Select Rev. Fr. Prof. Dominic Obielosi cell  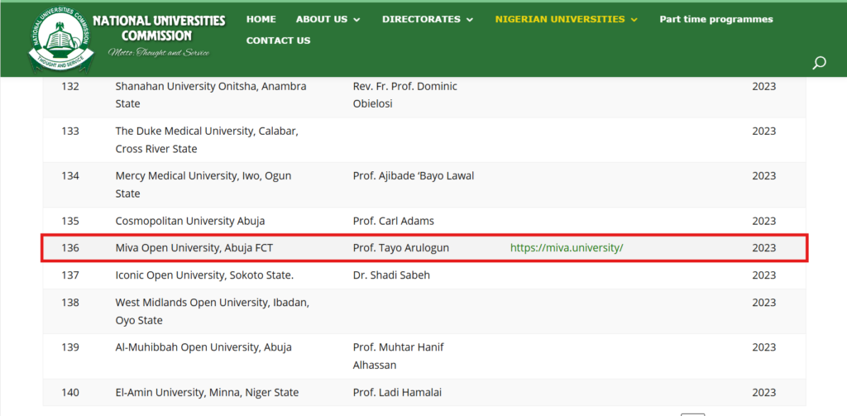click(x=405, y=95)
